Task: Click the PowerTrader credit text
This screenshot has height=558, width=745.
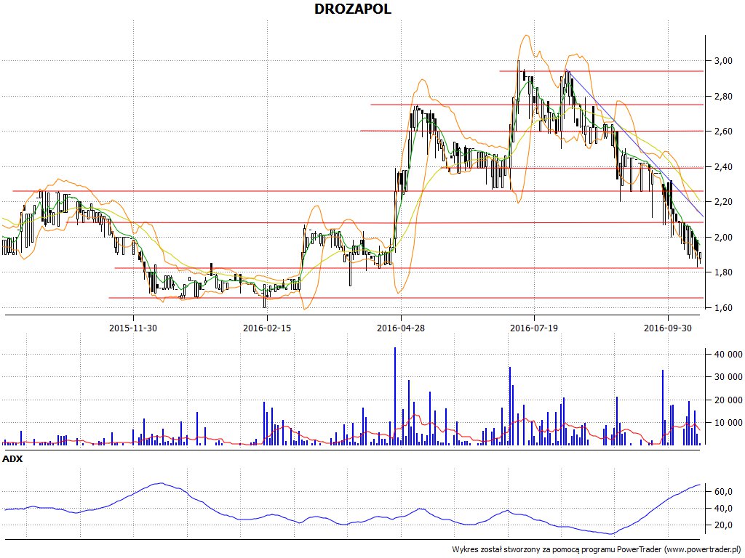Action: click(x=597, y=549)
